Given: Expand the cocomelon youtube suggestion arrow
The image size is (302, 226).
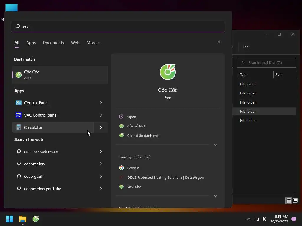Looking at the screenshot, I should click(x=101, y=189).
